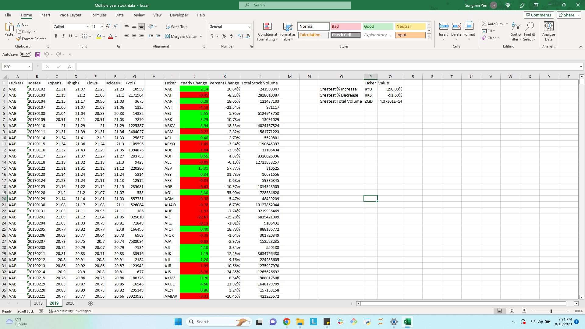Open the Borders dropdown arrow
The image size is (585, 329).
coord(90,36)
